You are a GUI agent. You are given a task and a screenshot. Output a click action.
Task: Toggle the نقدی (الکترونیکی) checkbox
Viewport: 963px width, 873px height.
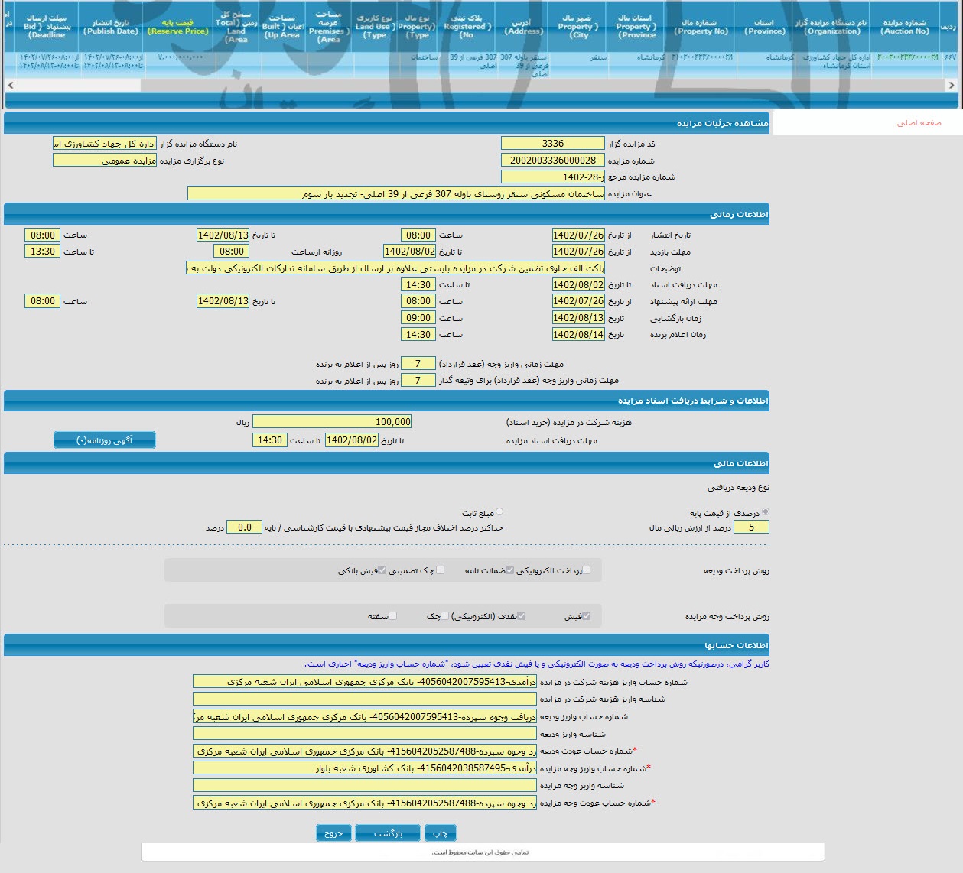[521, 615]
